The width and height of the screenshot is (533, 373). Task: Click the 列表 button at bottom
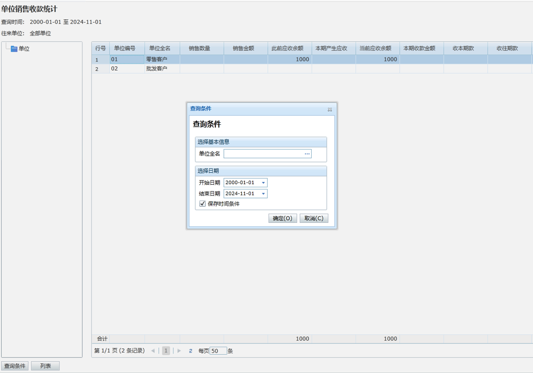[45, 366]
